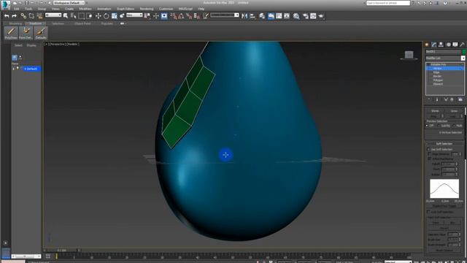467x263 pixels.
Task: Select the Select and Link tool
Action: point(23,16)
